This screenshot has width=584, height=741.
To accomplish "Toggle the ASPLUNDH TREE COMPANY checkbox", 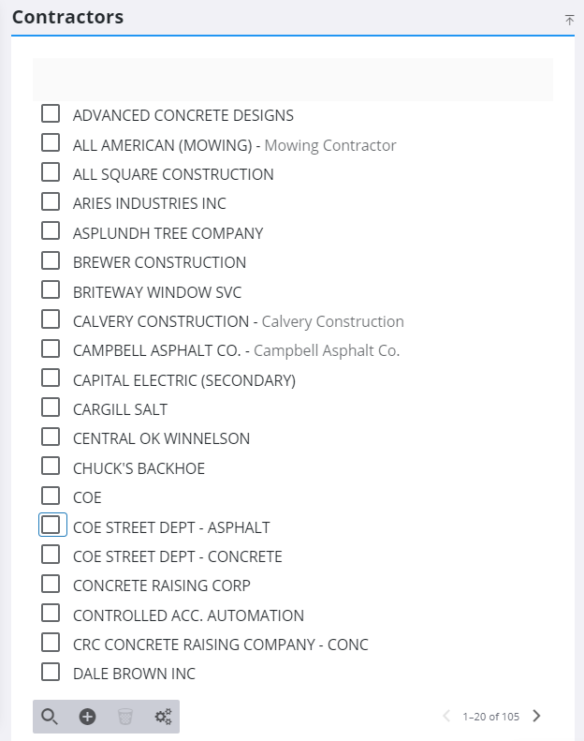I will (51, 232).
